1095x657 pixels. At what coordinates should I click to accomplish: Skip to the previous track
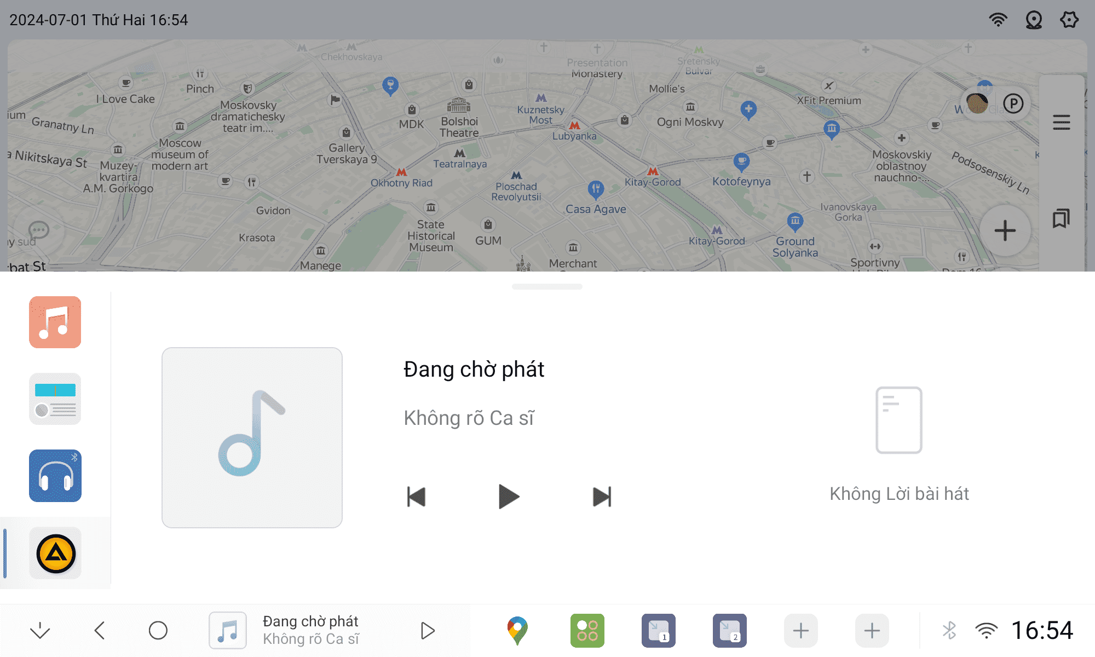tap(416, 497)
